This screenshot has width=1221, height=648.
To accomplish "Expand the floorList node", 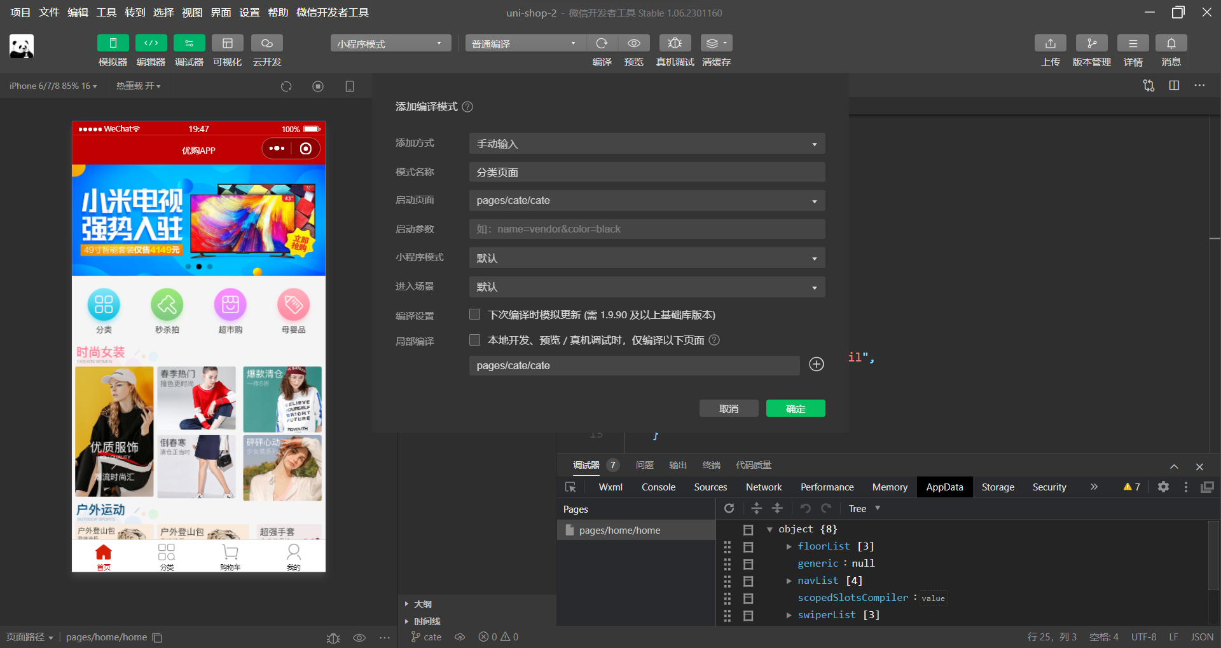I will tap(789, 546).
